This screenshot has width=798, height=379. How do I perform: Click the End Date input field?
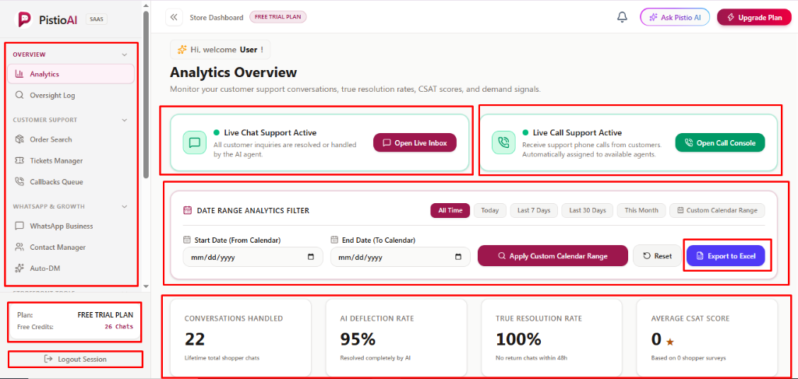click(401, 257)
